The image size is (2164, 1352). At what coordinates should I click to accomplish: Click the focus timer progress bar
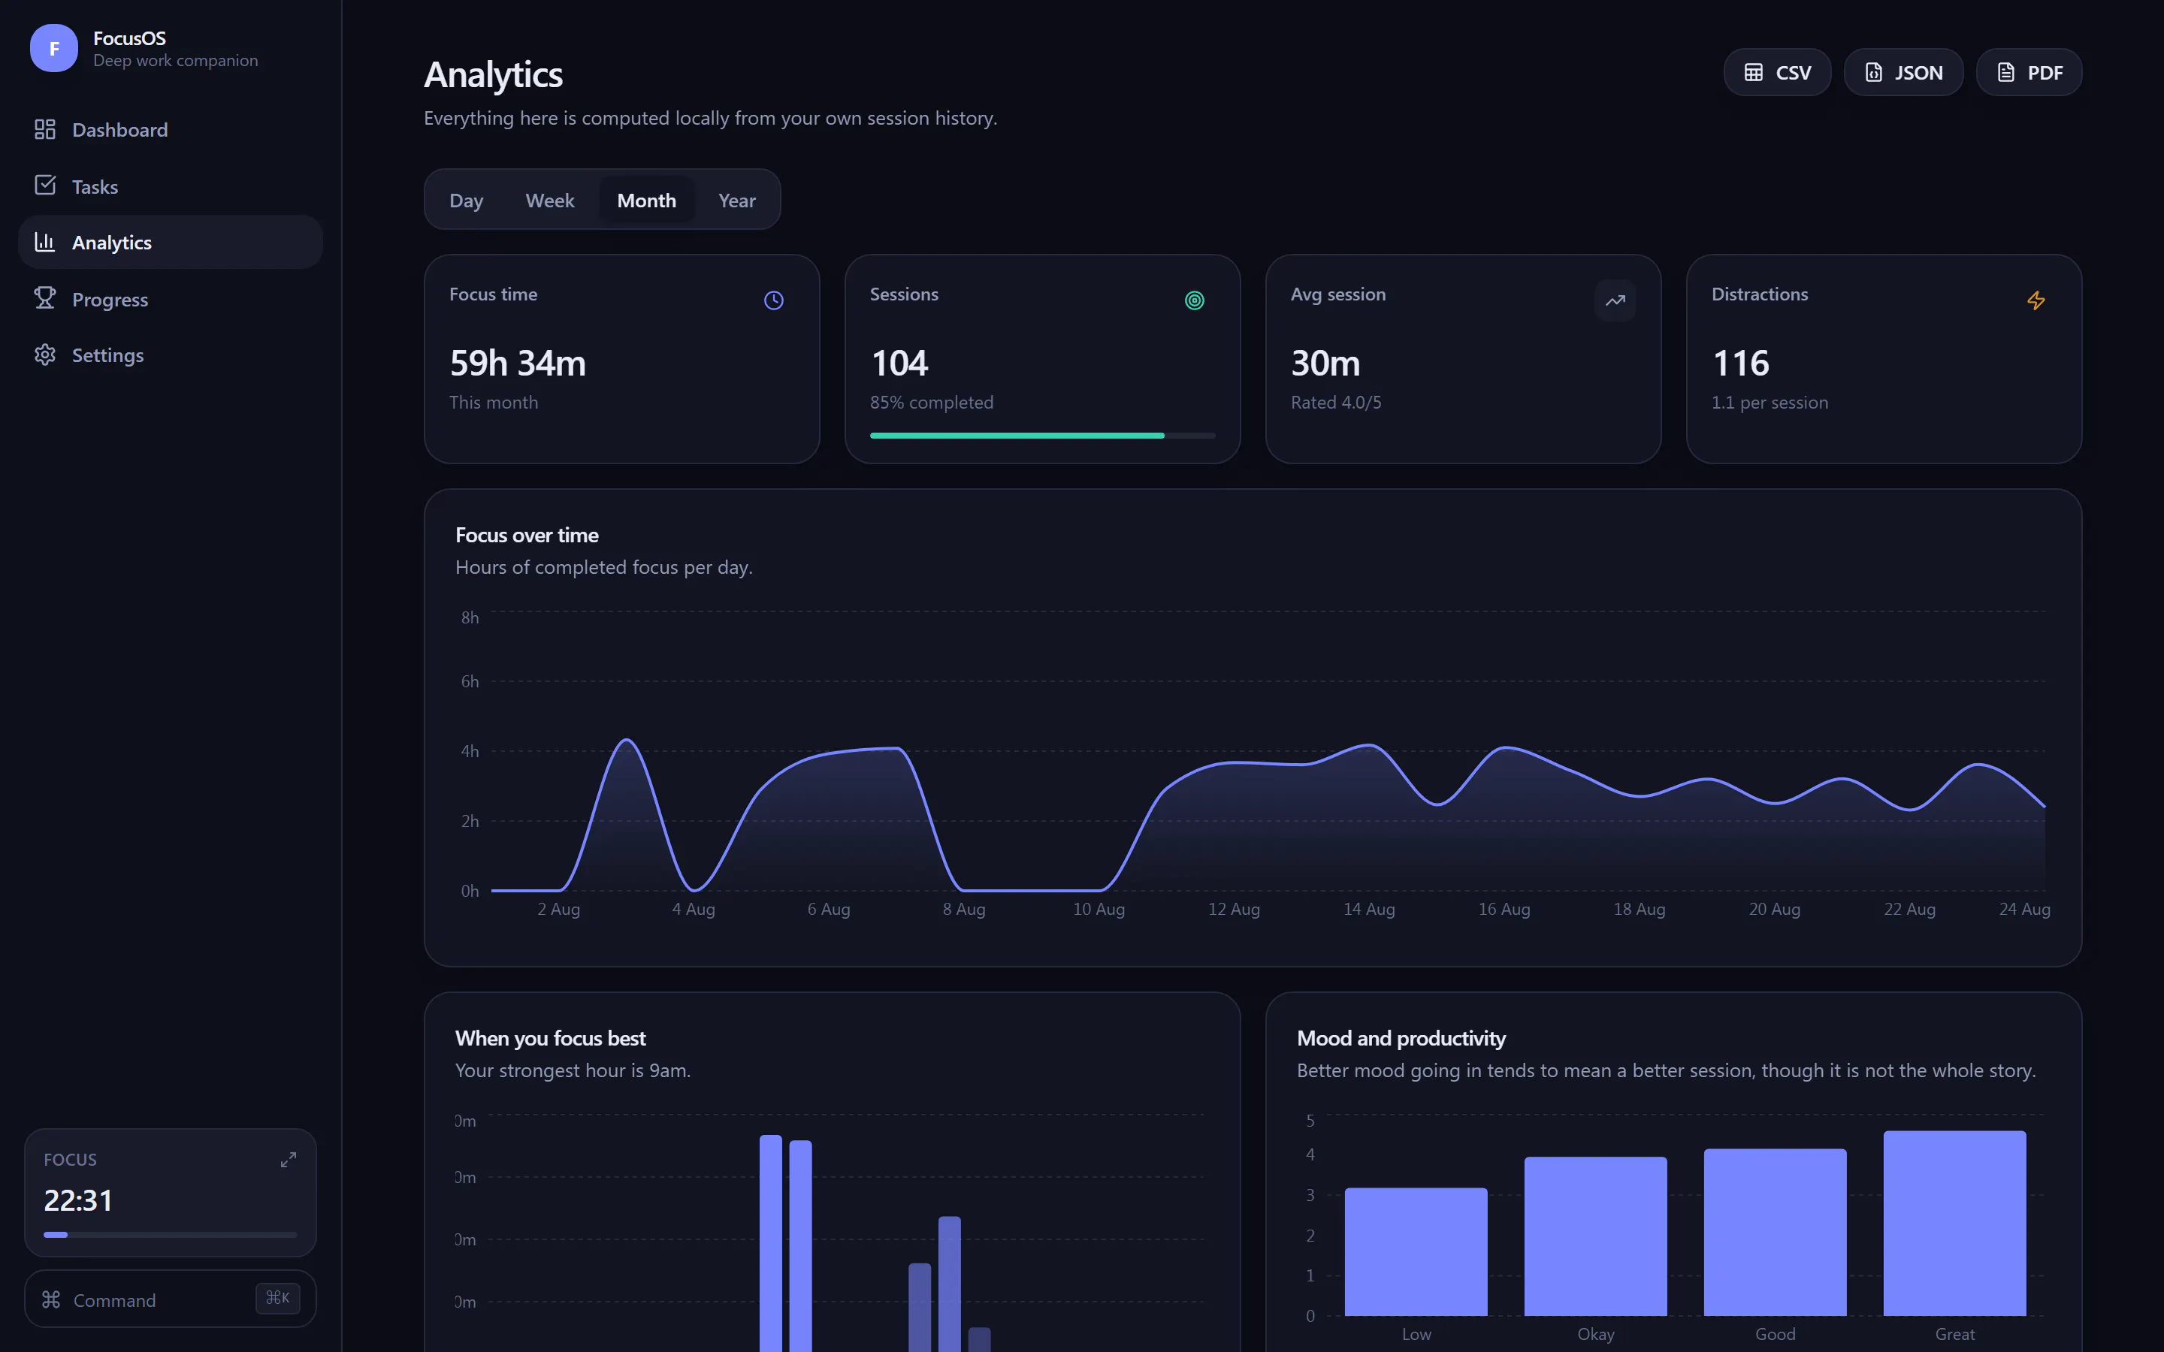(170, 1235)
